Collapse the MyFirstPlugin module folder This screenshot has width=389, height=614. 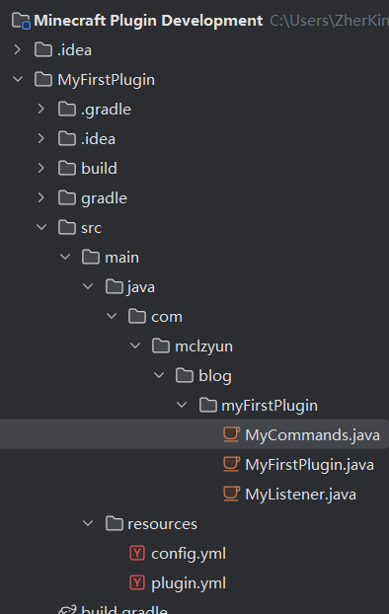[x=18, y=79]
